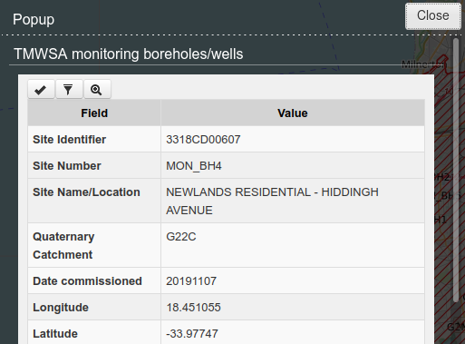
Task: Click the TMWSA monitoring boreholes/wells heading
Action: tap(129, 54)
